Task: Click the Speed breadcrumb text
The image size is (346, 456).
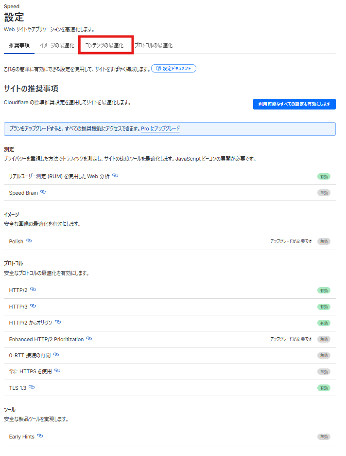Action: pos(12,6)
